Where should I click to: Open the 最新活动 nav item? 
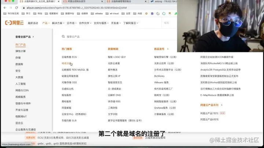[x=33, y=23]
